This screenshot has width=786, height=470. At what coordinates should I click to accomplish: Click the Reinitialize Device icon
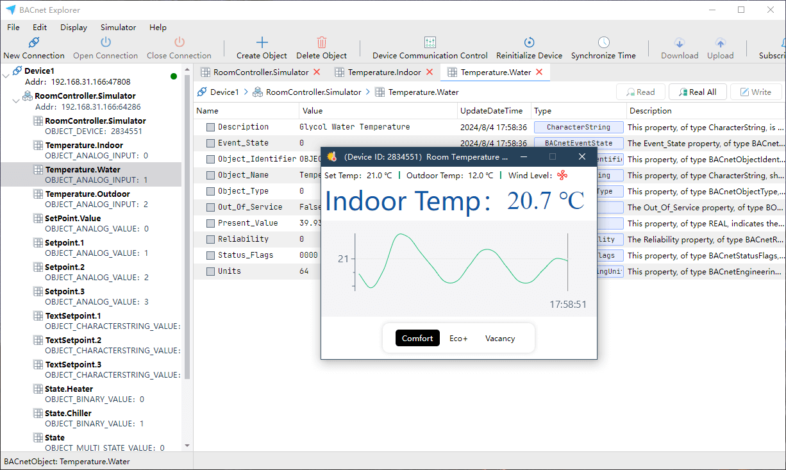tap(530, 42)
